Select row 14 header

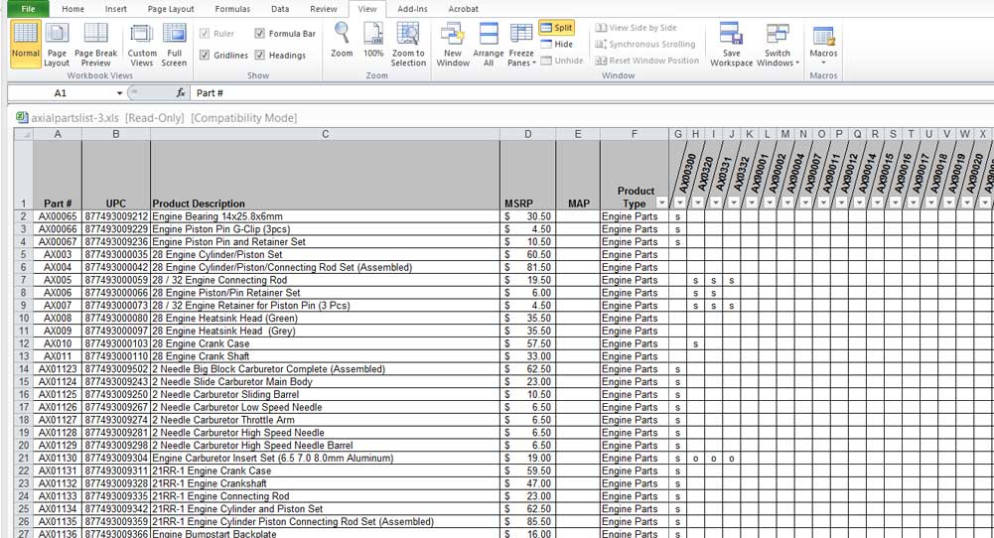pos(24,369)
